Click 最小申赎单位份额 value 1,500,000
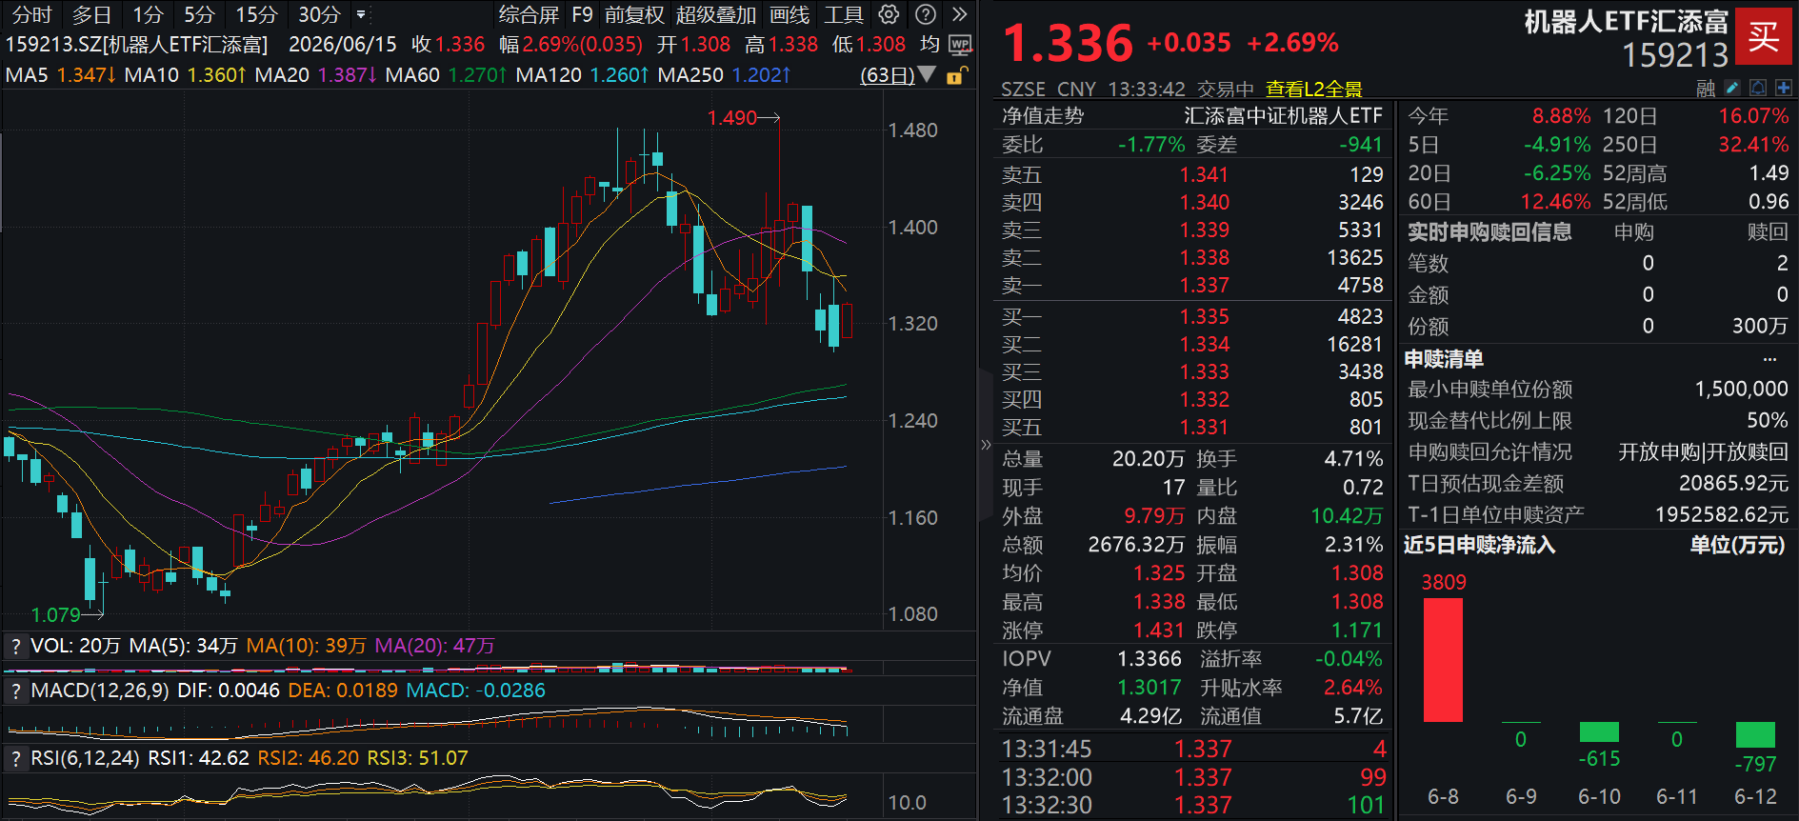The width and height of the screenshot is (1799, 821). coord(1742,390)
